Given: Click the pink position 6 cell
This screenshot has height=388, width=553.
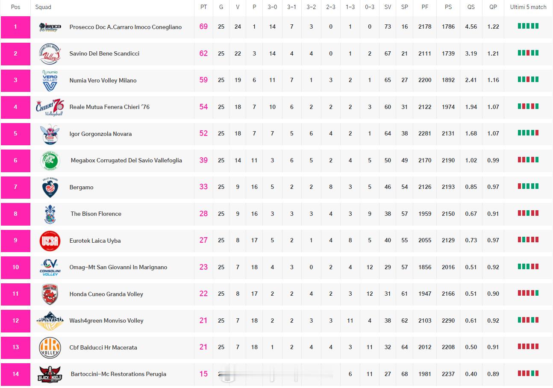Looking at the screenshot, I should (15, 161).
